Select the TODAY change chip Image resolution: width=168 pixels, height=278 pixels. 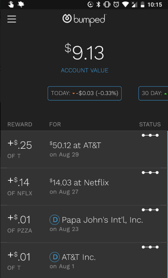(x=84, y=93)
